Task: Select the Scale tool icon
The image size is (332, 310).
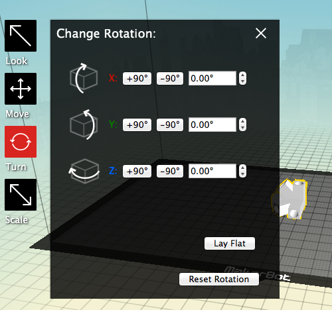Action: 21,195
